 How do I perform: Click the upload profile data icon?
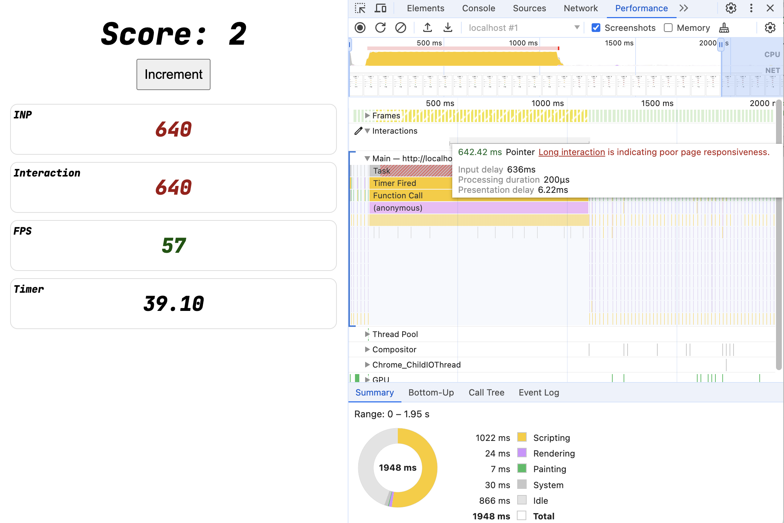coord(426,28)
